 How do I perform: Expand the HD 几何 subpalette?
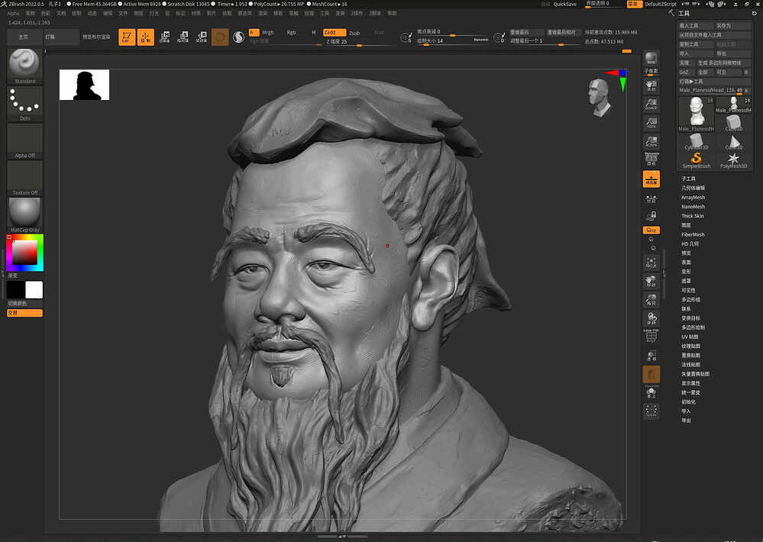pyautogui.click(x=690, y=244)
